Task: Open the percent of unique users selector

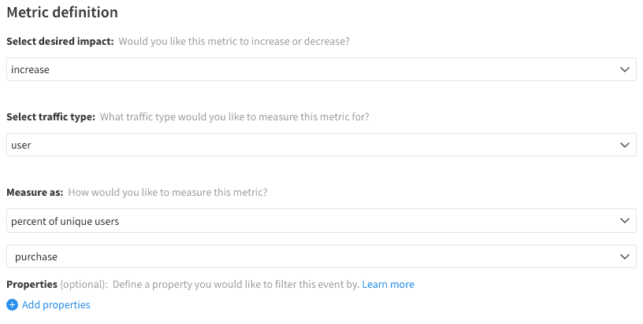Action: (315, 221)
